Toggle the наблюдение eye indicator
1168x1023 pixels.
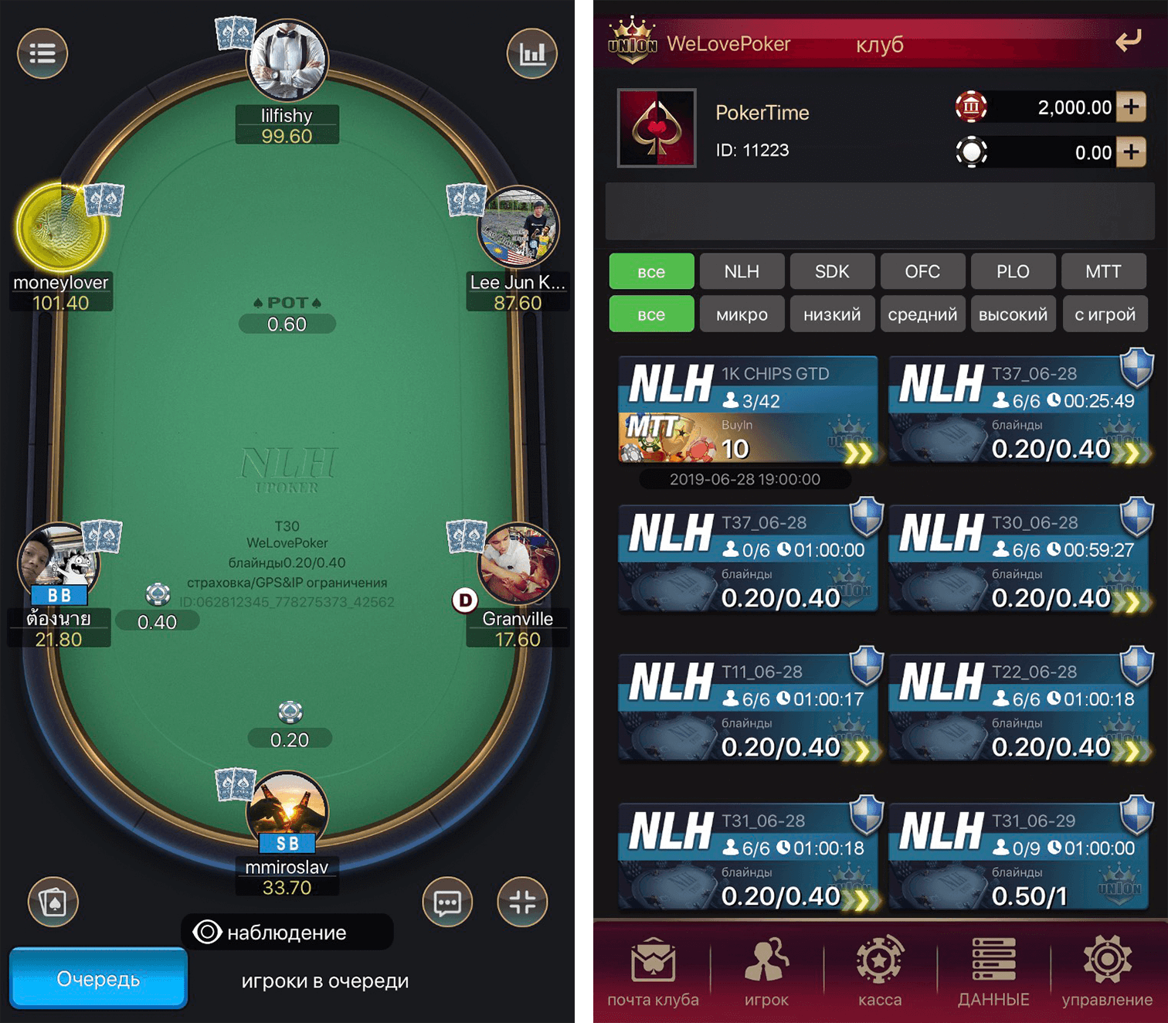point(207,932)
